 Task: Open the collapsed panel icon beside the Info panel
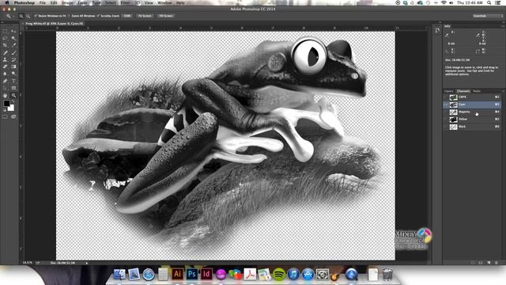coord(437,30)
